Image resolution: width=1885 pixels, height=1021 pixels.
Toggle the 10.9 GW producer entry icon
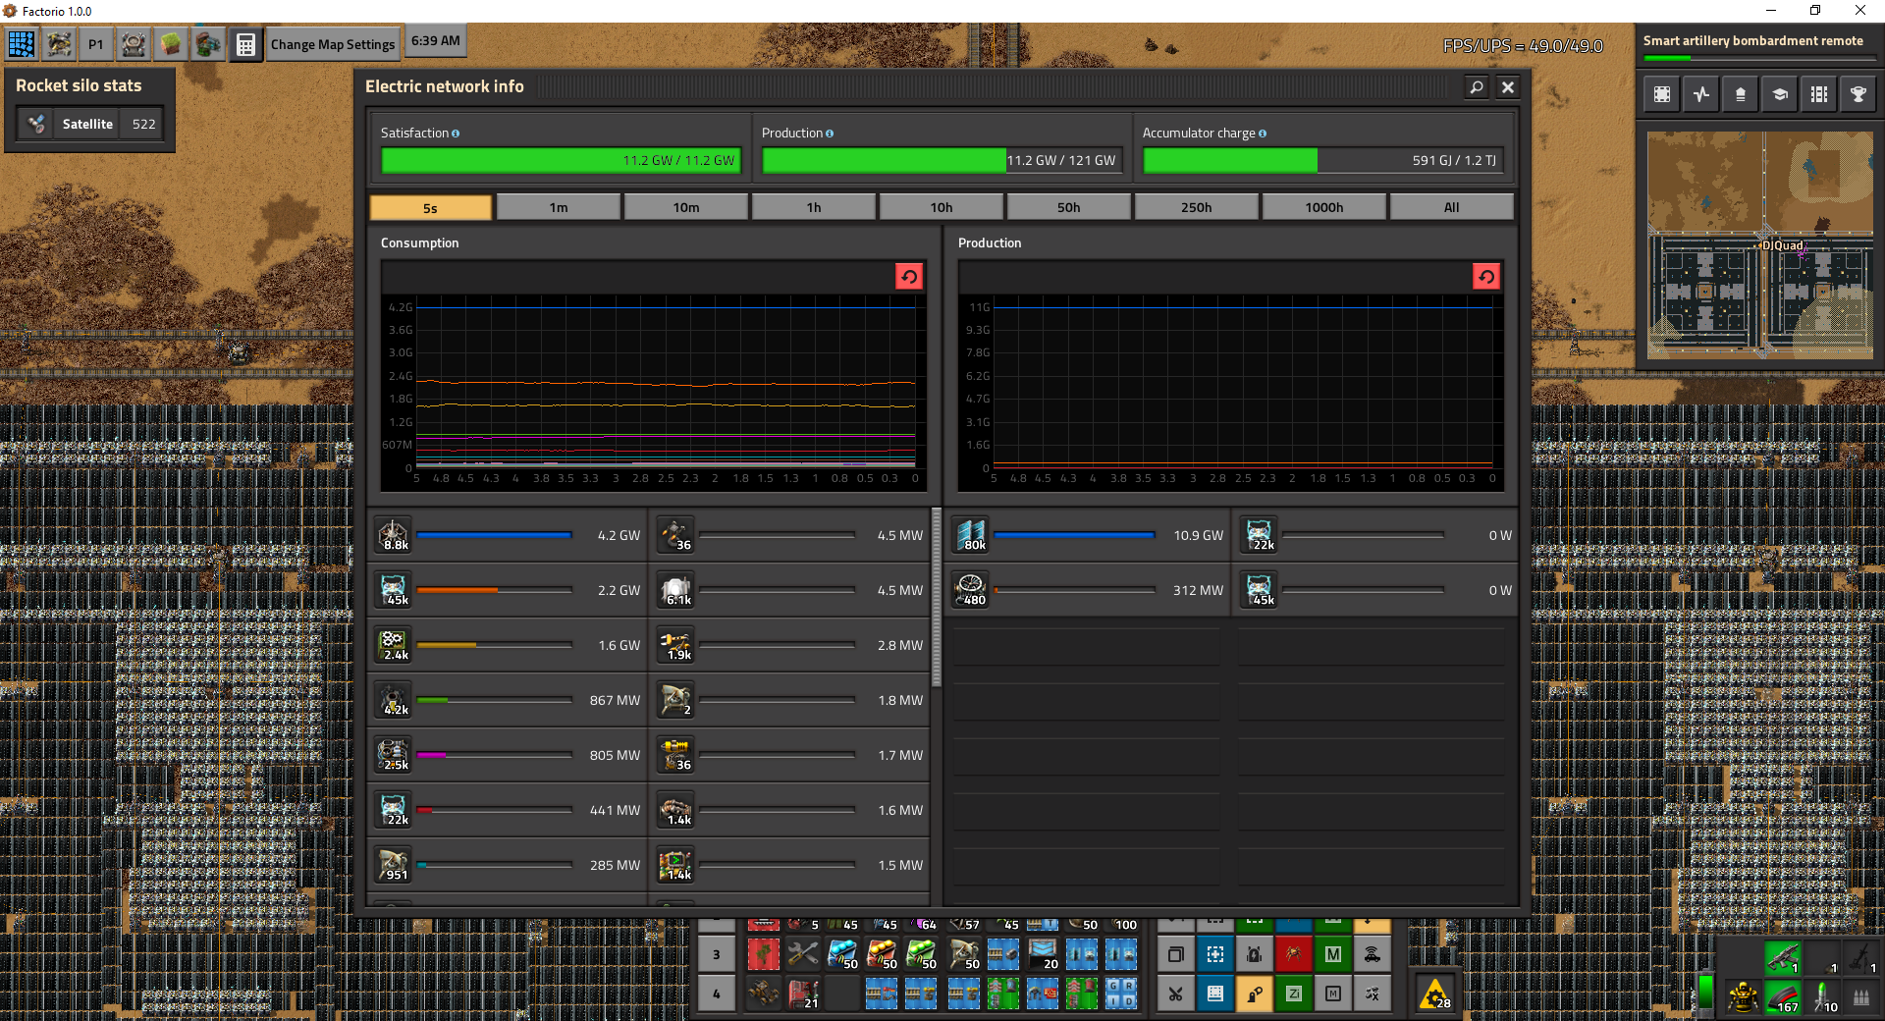971,535
